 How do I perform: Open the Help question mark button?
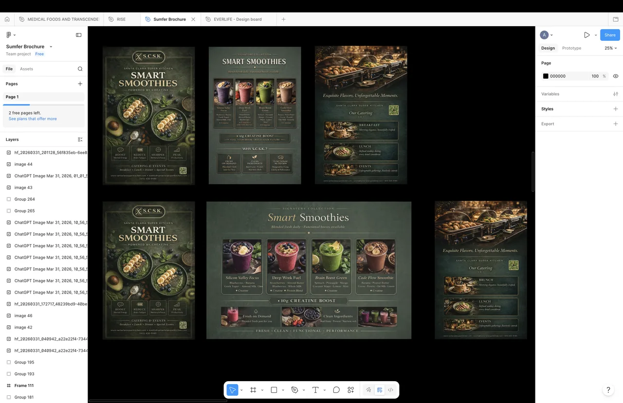pyautogui.click(x=608, y=390)
